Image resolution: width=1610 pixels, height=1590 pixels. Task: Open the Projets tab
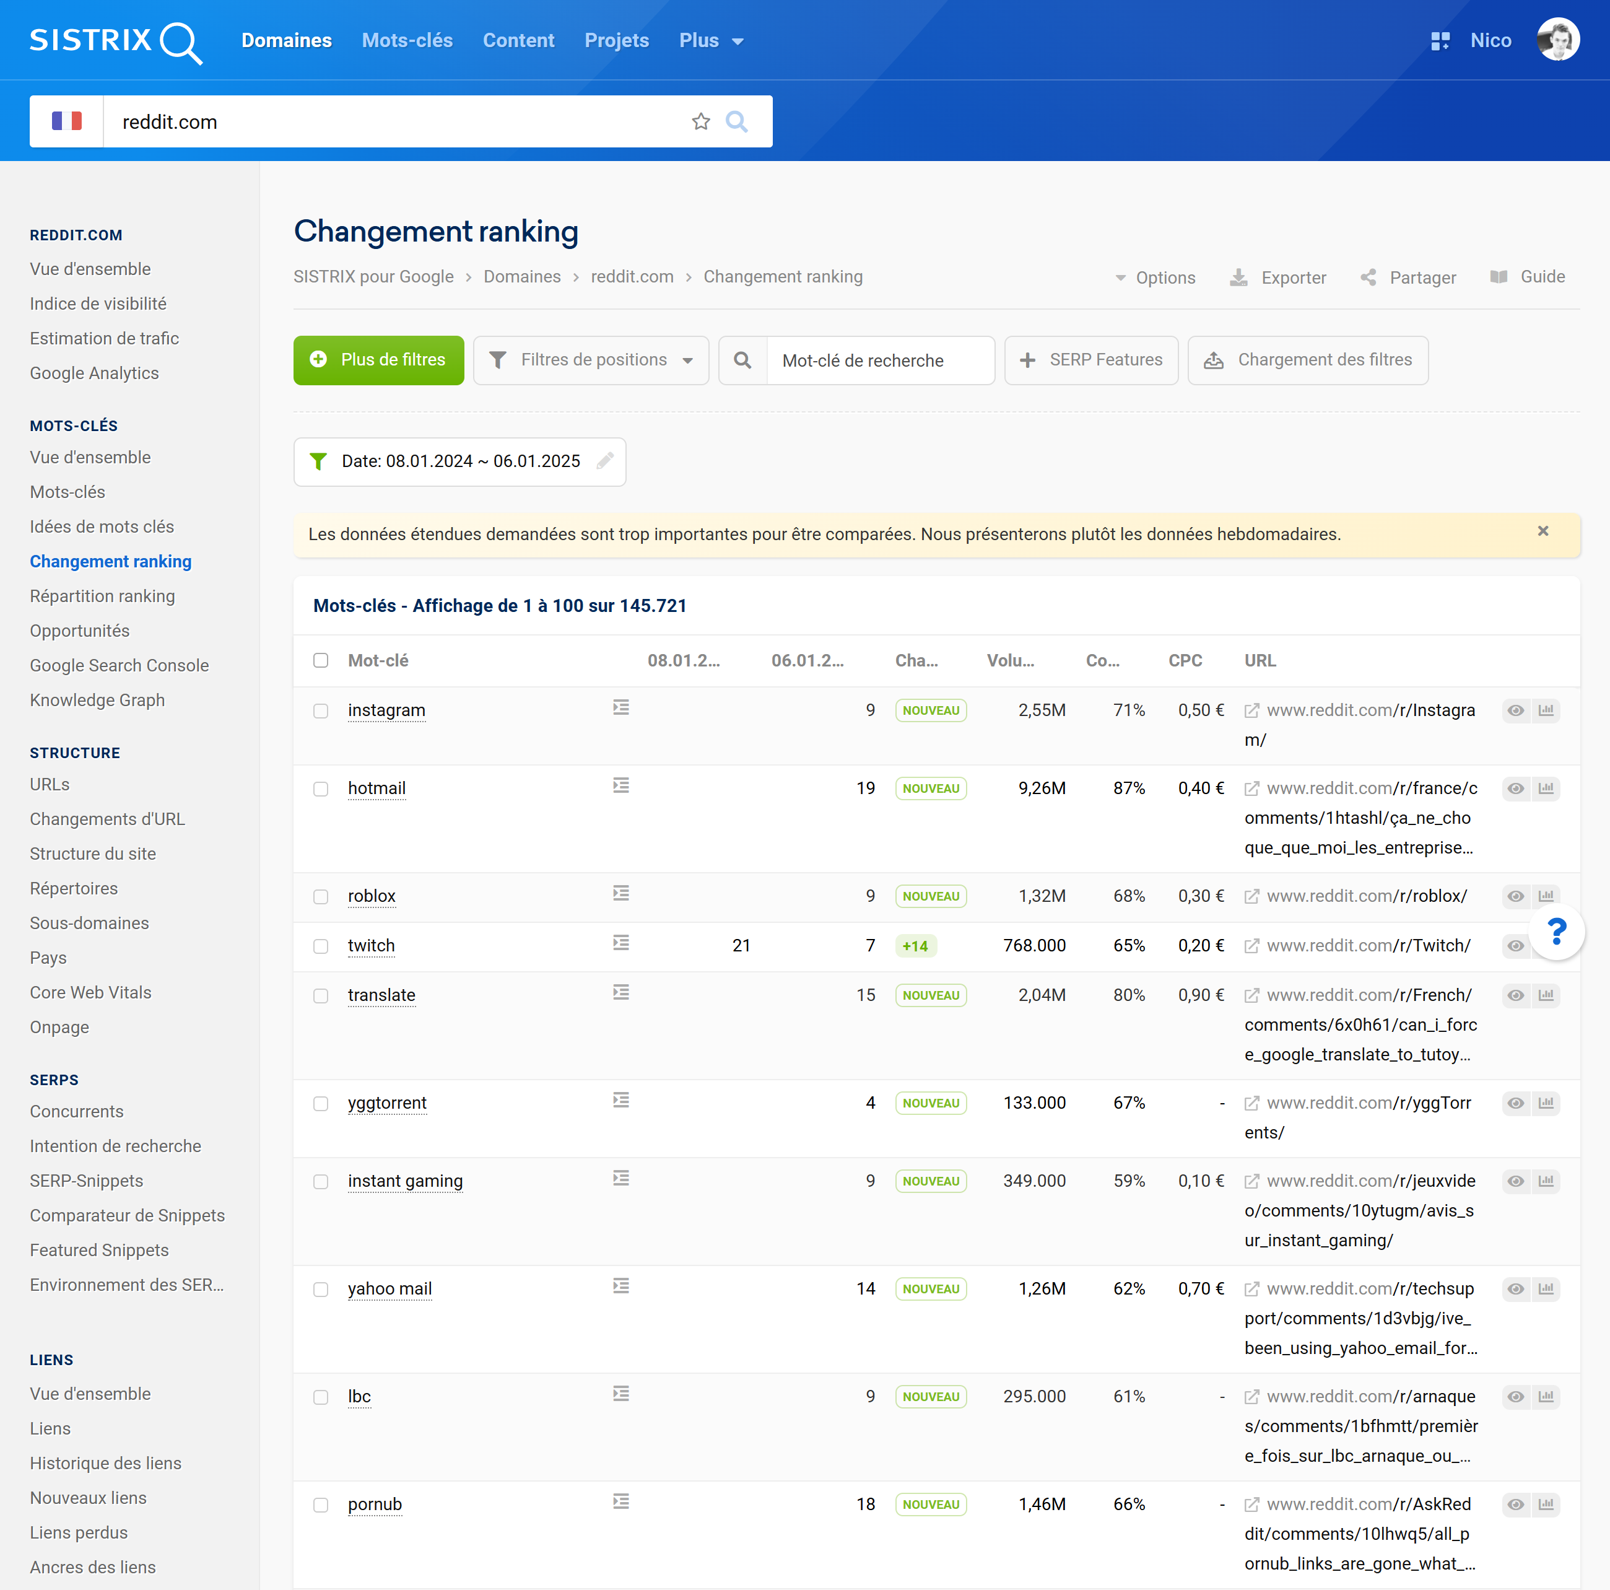coord(617,41)
